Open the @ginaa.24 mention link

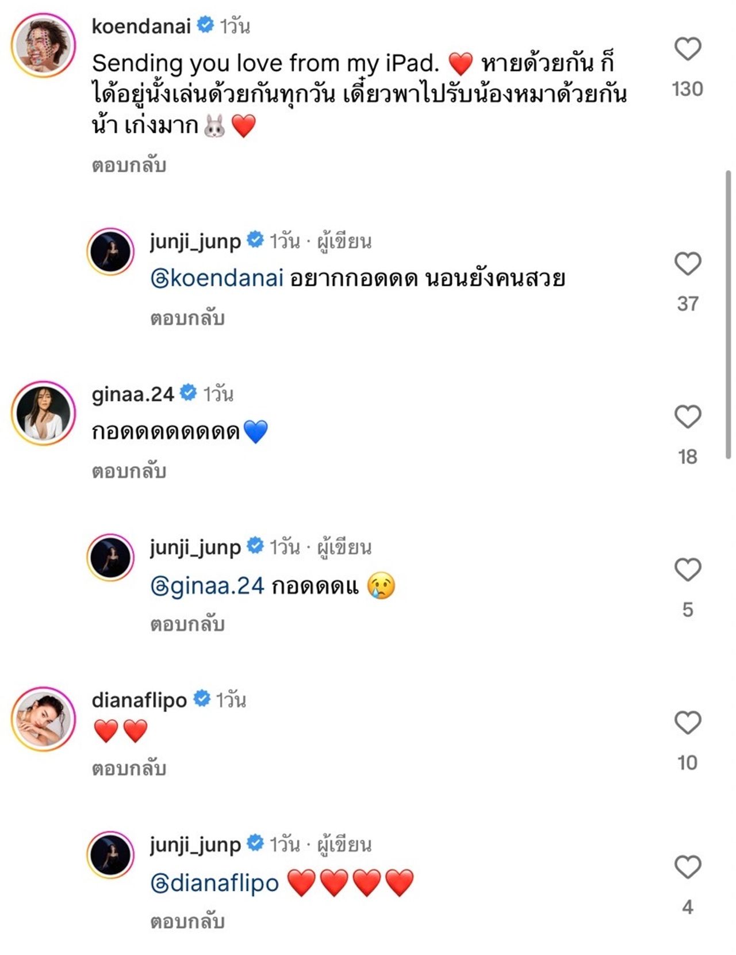click(207, 586)
